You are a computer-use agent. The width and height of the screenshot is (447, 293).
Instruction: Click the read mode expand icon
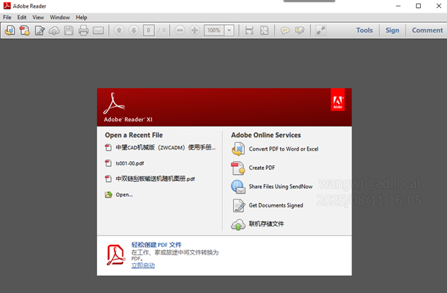(321, 30)
